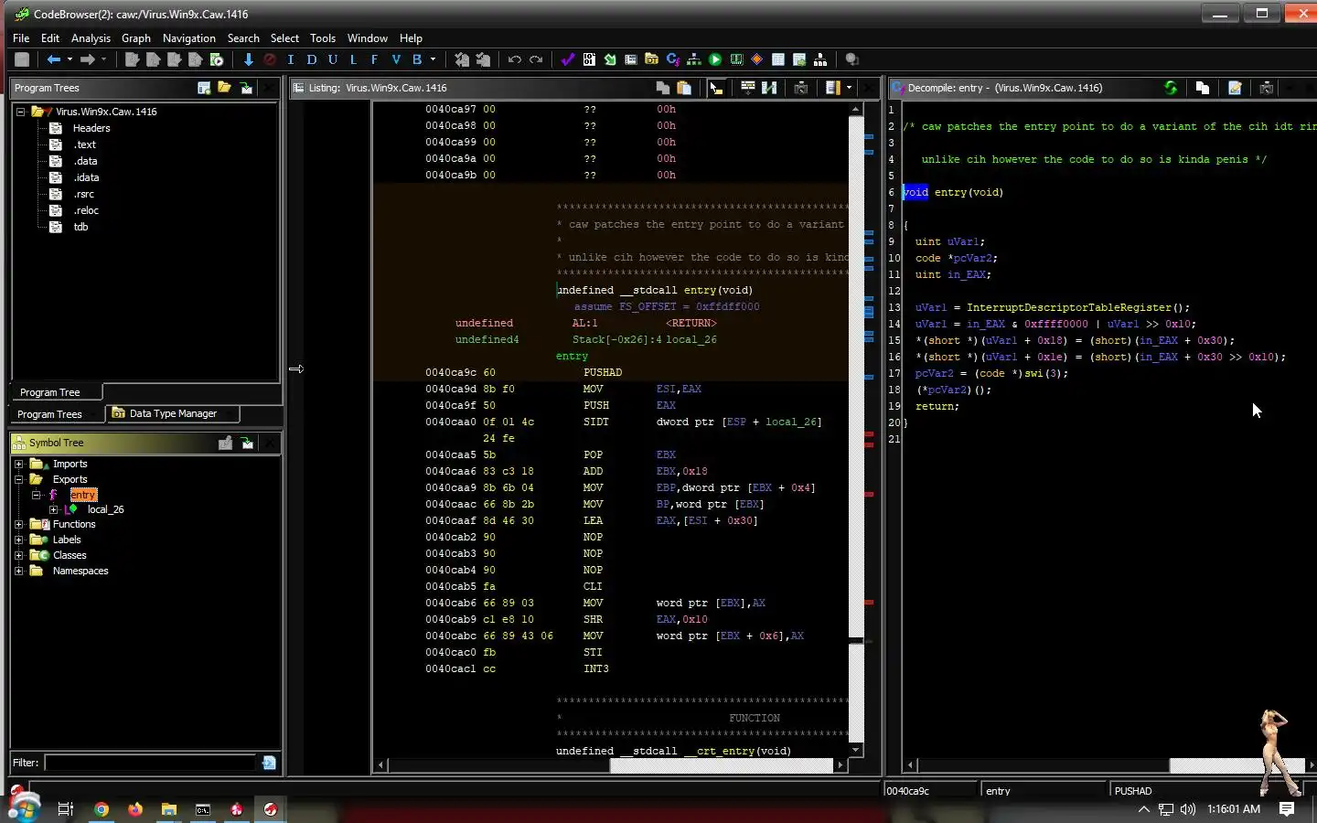Image resolution: width=1317 pixels, height=823 pixels.
Task: Open the Tools menu
Action: pyautogui.click(x=323, y=38)
